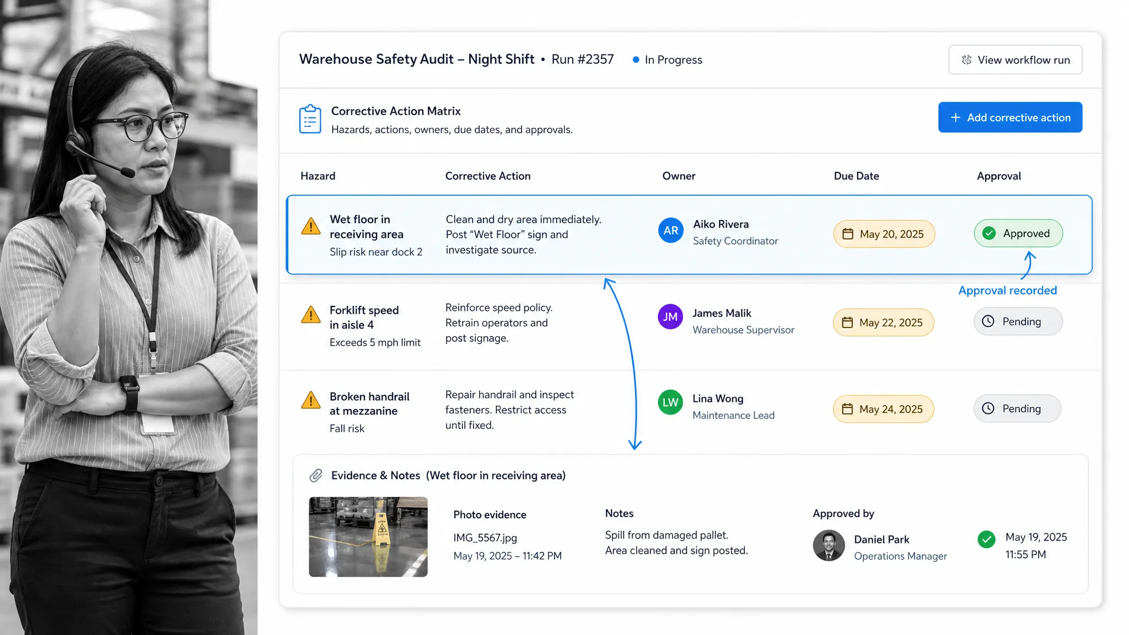Click the Owner column header
Viewport: 1129px width, 635px height.
(x=679, y=176)
